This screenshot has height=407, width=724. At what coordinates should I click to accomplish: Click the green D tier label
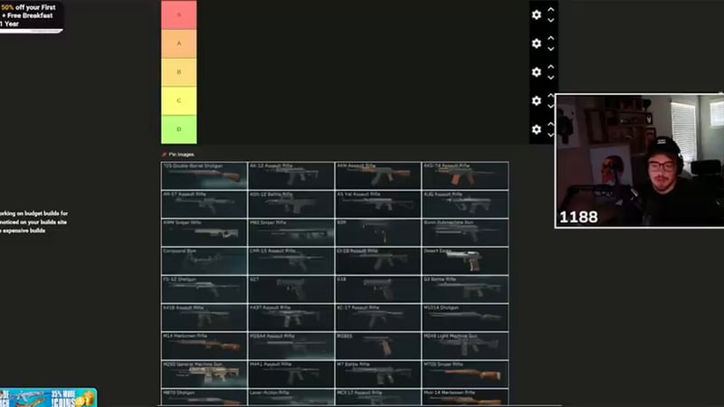(x=178, y=129)
